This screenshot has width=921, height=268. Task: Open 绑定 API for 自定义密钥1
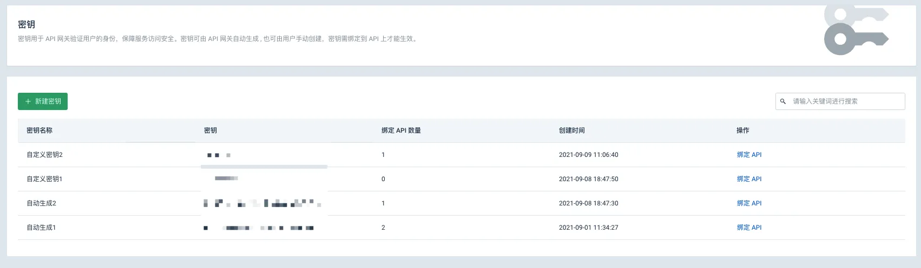(749, 179)
